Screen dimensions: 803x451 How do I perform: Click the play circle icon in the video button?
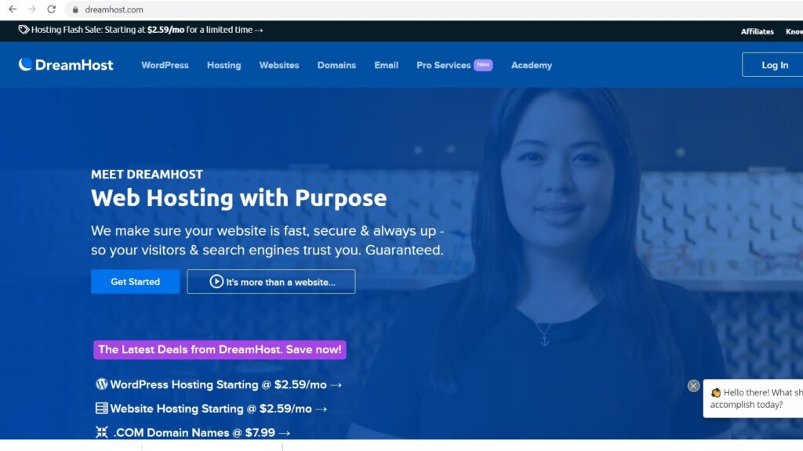(x=216, y=282)
